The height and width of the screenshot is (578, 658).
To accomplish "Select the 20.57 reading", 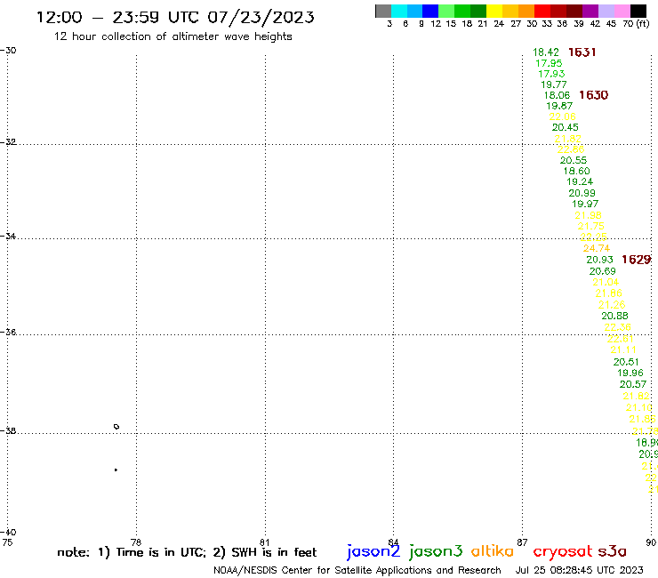I will click(633, 384).
